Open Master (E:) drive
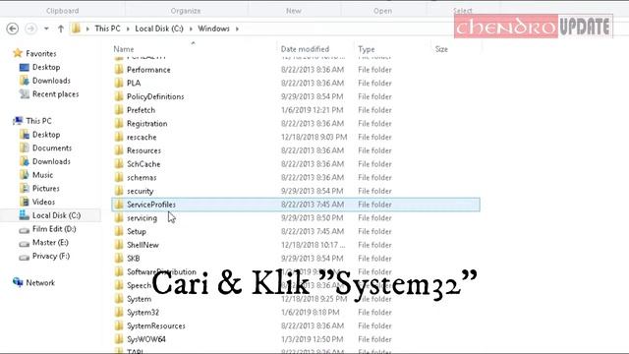Viewport: 629px width, 354px height. tap(50, 243)
